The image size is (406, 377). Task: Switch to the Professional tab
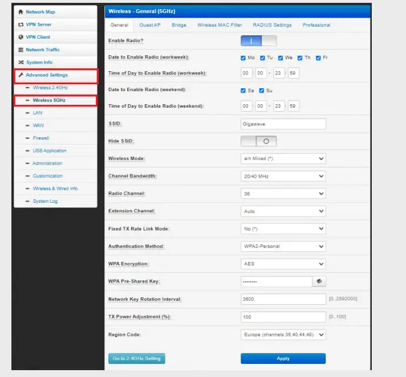point(316,25)
